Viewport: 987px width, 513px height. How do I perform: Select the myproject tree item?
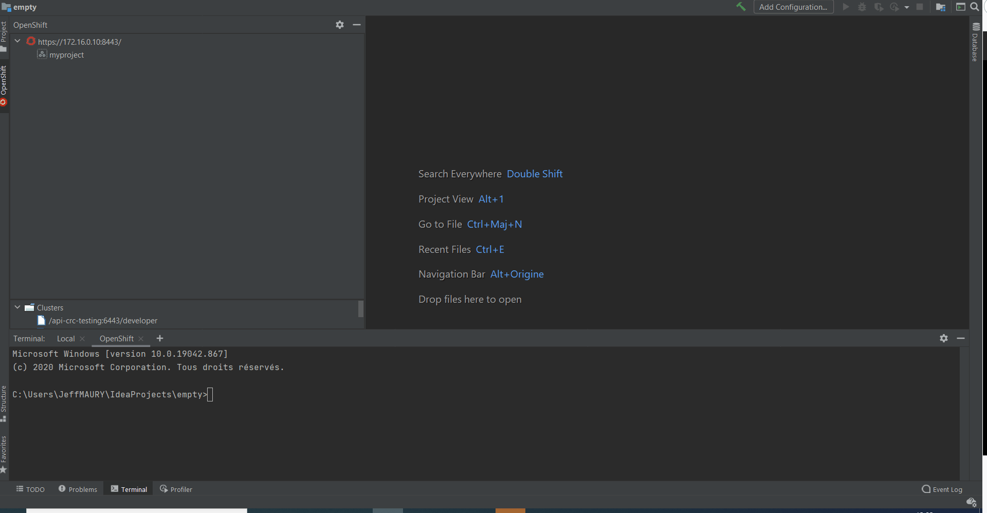(61, 54)
